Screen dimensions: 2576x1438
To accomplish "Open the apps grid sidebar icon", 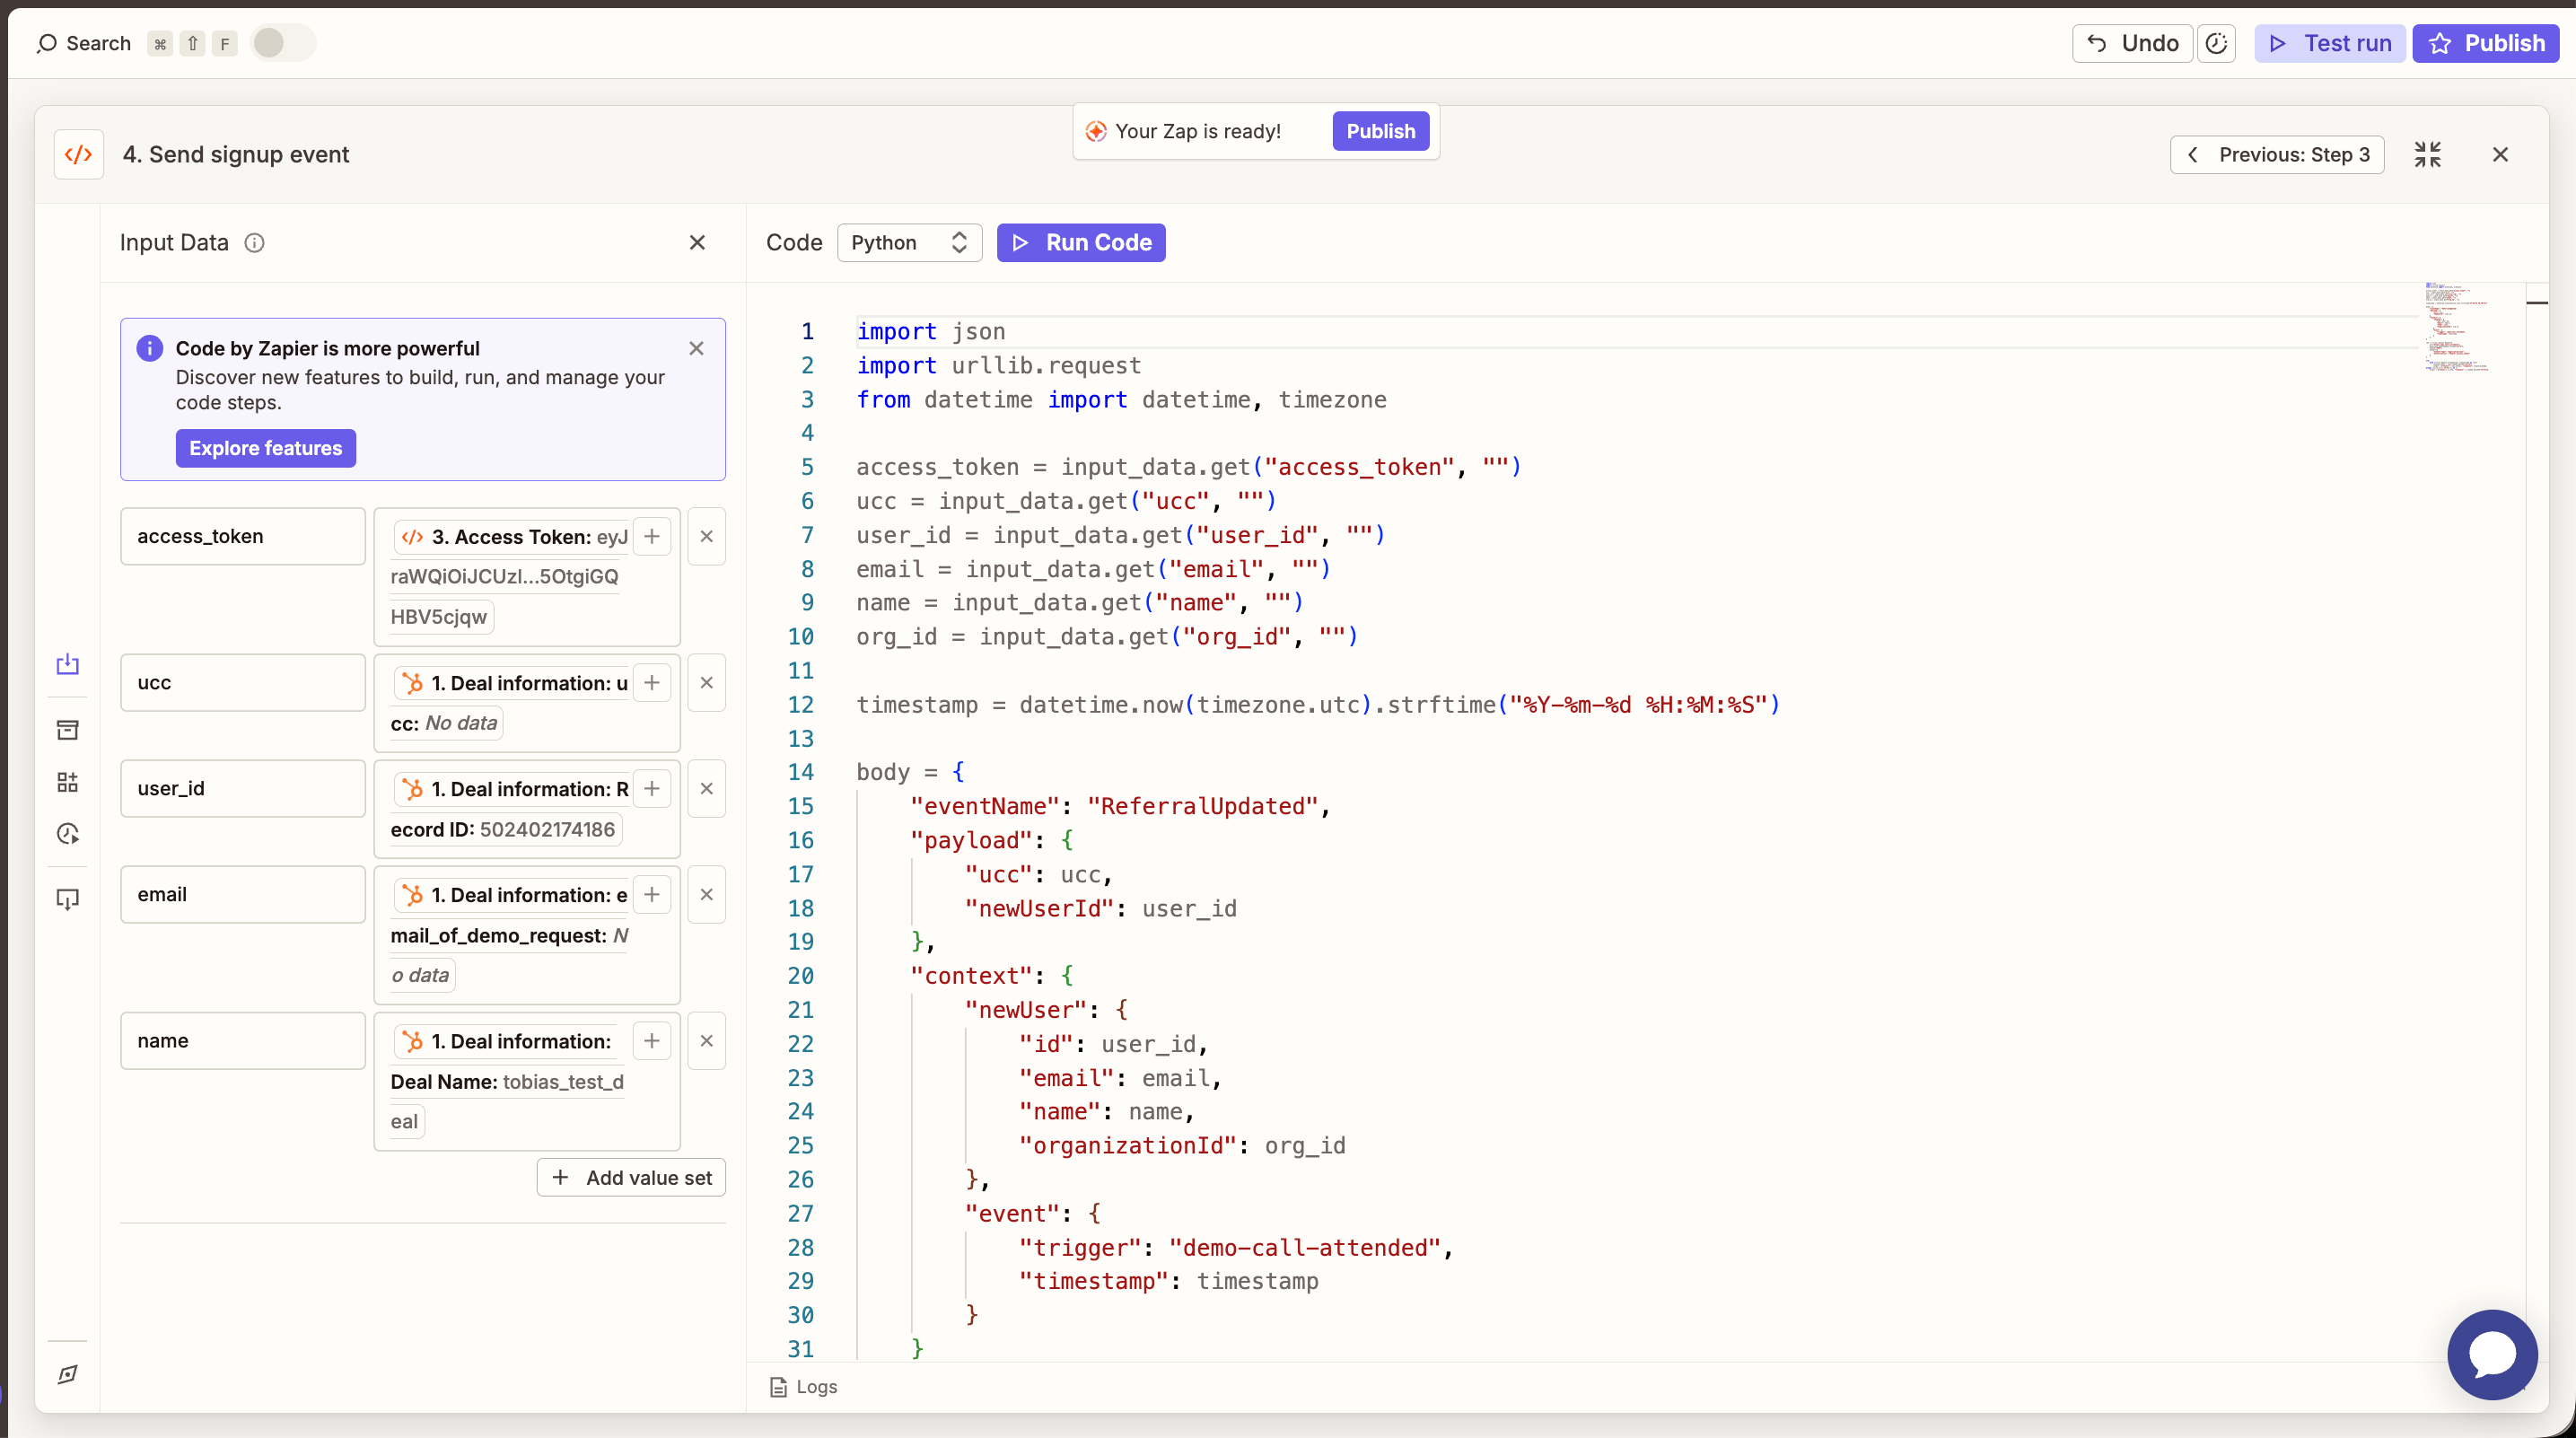I will 68,782.
